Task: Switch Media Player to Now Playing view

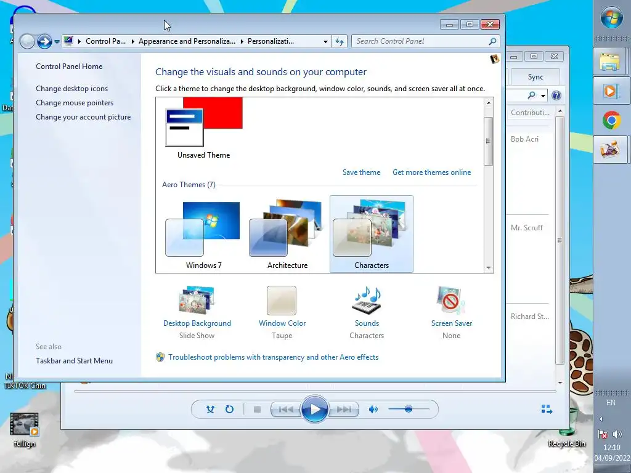Action: [x=547, y=410]
